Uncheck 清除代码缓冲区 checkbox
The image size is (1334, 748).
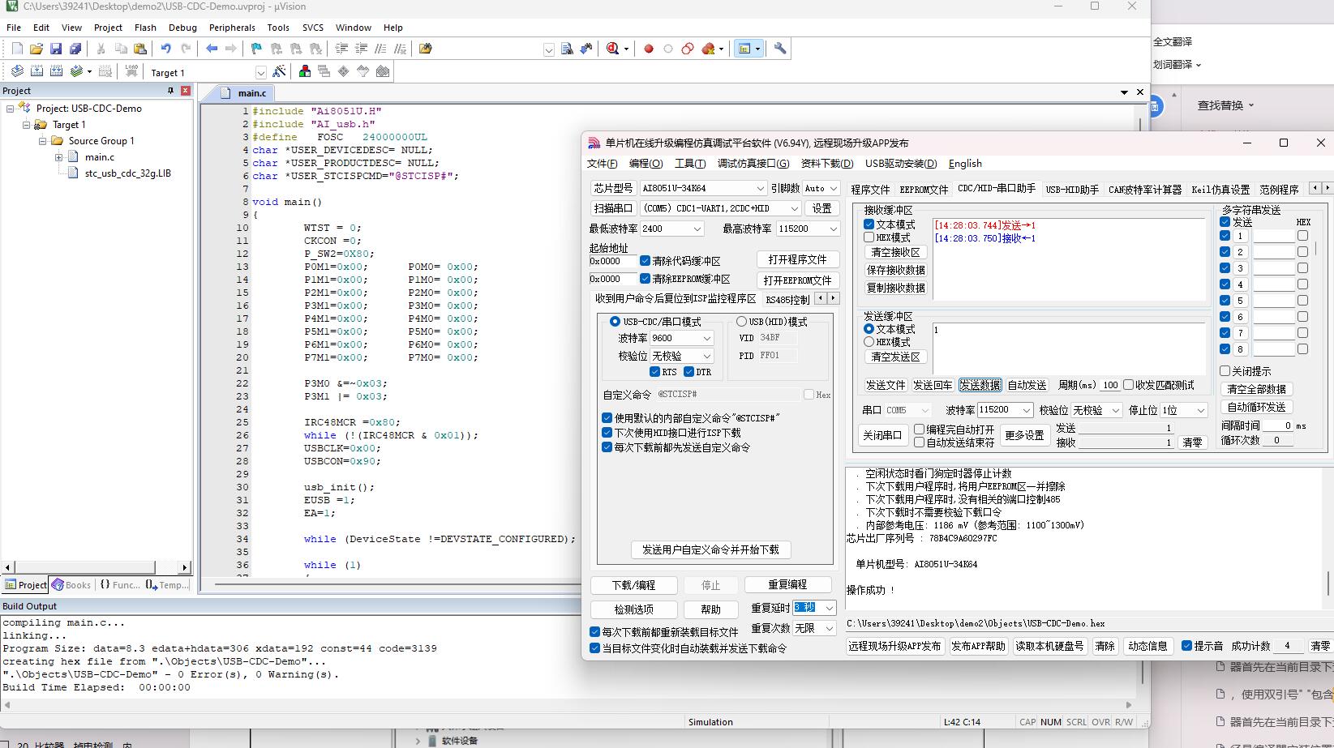(645, 260)
